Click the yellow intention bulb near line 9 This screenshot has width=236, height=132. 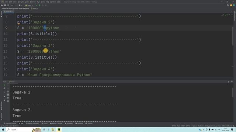(19, 24)
